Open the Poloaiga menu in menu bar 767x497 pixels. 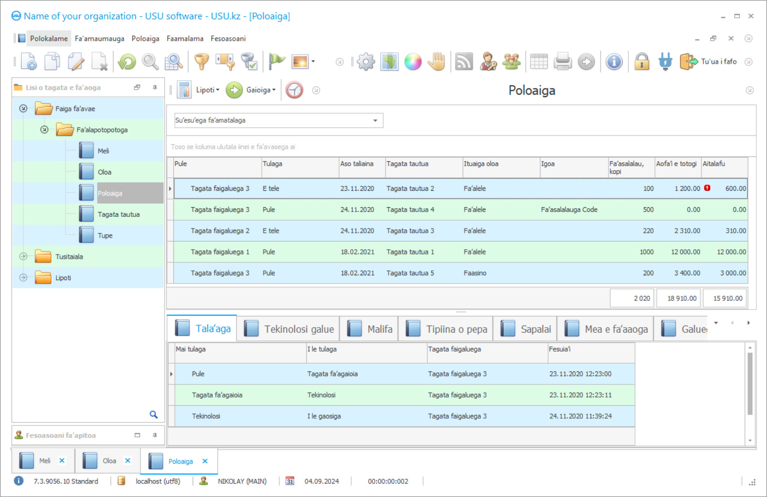(145, 39)
